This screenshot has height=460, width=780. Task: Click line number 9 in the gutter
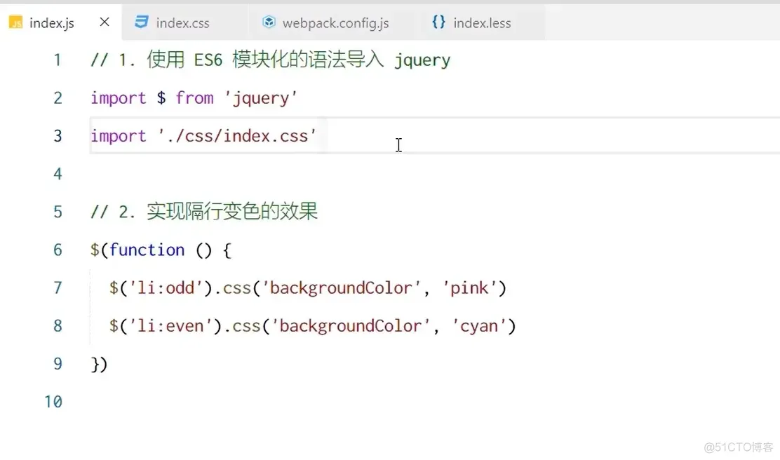click(x=58, y=363)
